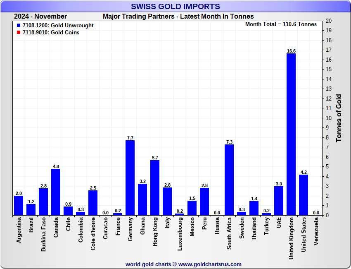Click the blue Gold Unwrought legend swatch
Screen dimensions: 351x269
click(19, 26)
